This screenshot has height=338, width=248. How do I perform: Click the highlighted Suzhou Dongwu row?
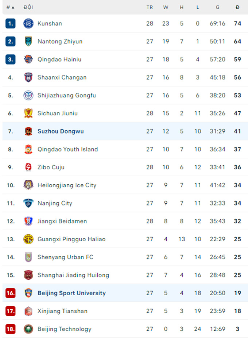click(124, 131)
